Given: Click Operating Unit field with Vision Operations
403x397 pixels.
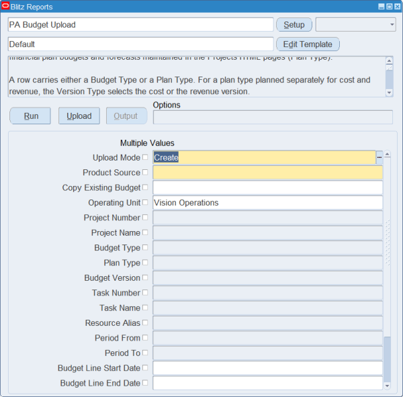Looking at the screenshot, I should [x=267, y=202].
